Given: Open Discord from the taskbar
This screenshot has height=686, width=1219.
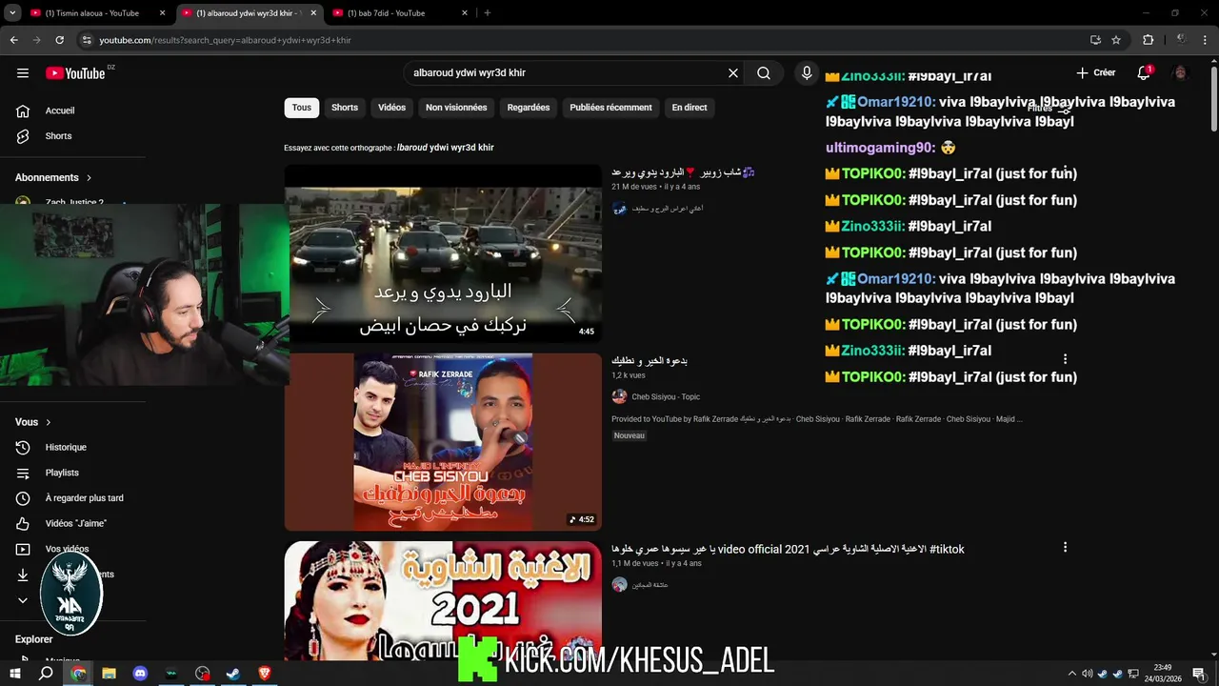Looking at the screenshot, I should point(140,674).
